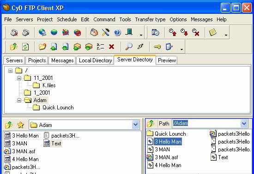Click the box with green down arrow icon

(x=89, y=47)
